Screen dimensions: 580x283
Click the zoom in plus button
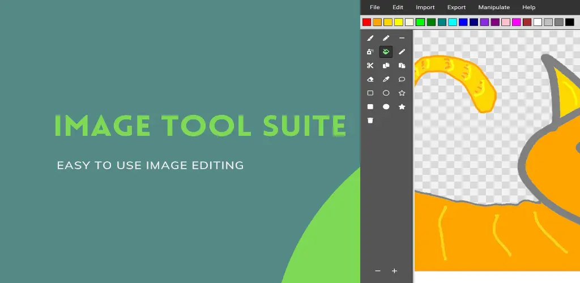click(x=394, y=271)
